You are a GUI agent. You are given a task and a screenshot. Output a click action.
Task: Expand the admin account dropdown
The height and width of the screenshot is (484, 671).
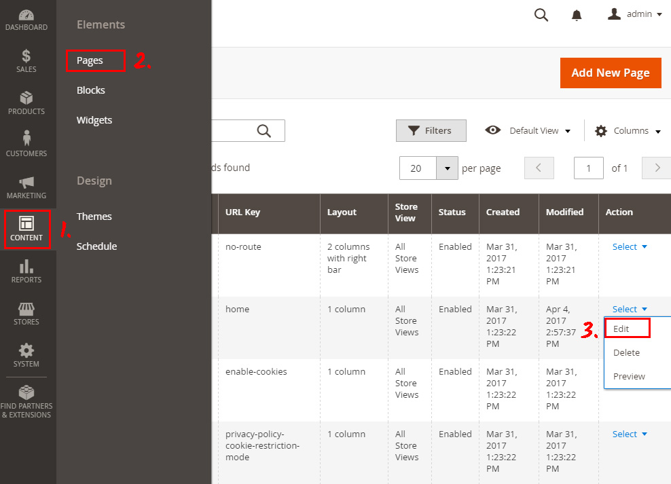pos(634,14)
